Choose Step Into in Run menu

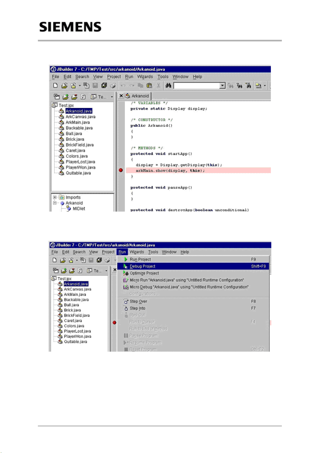193,308
